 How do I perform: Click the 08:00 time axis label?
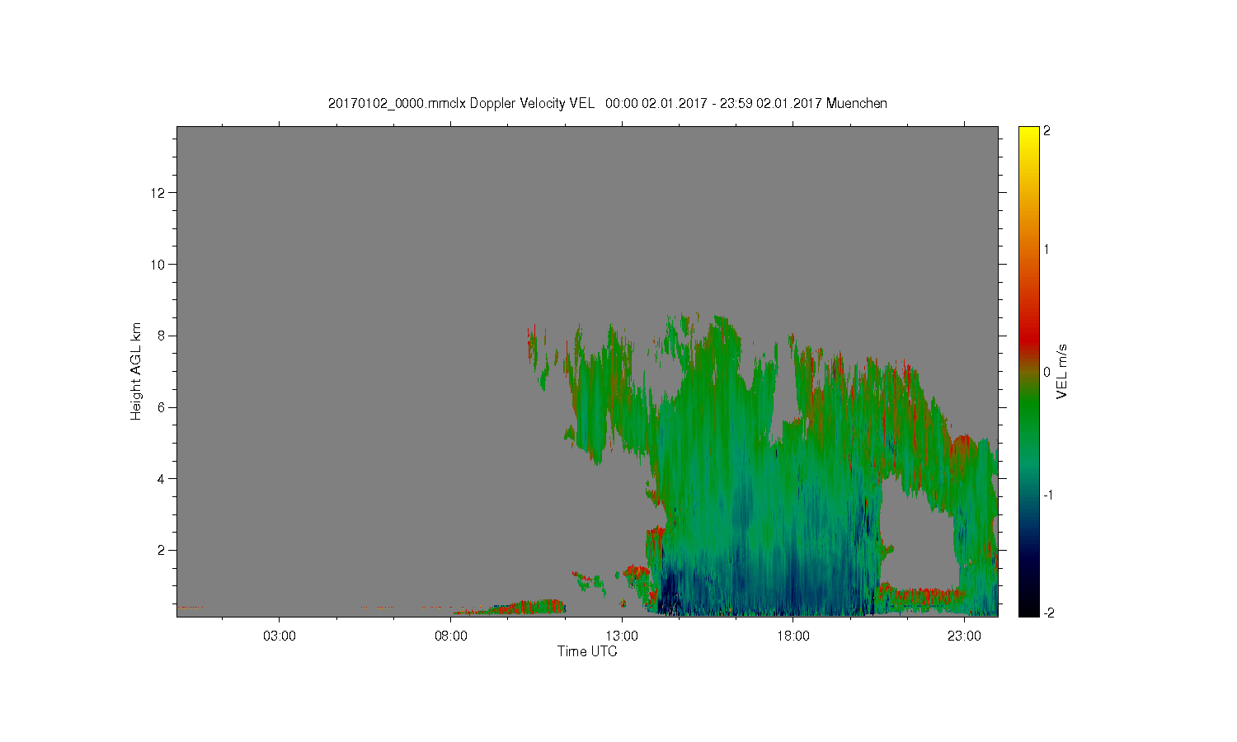pos(451,636)
